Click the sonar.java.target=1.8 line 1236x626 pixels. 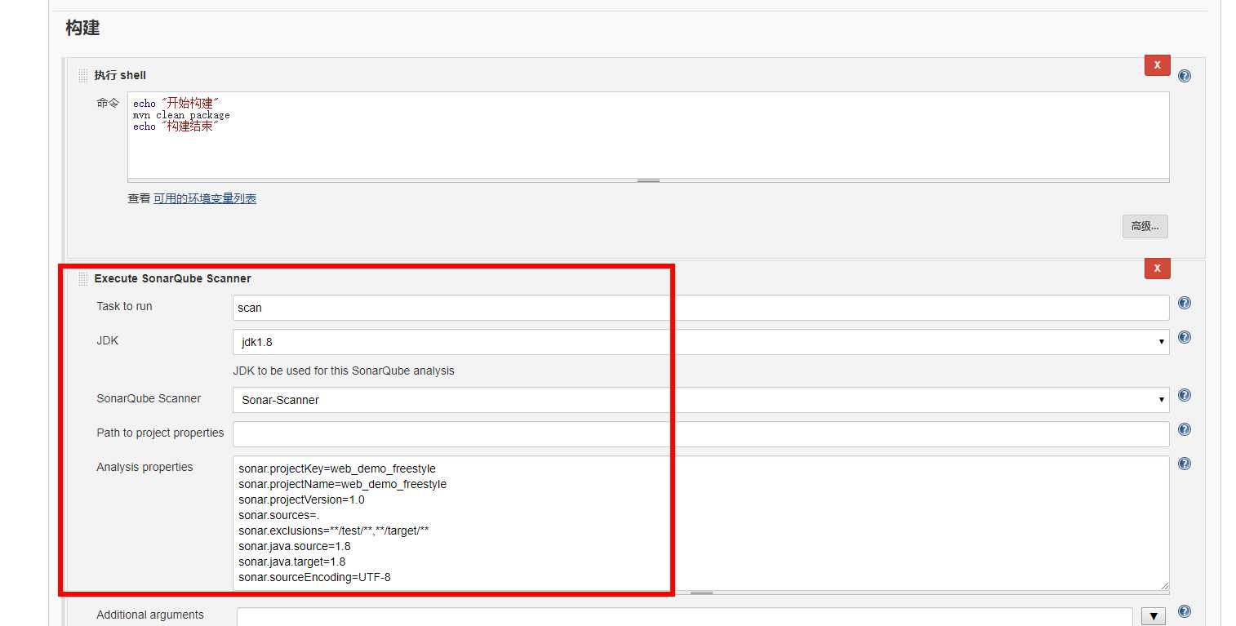pyautogui.click(x=291, y=562)
